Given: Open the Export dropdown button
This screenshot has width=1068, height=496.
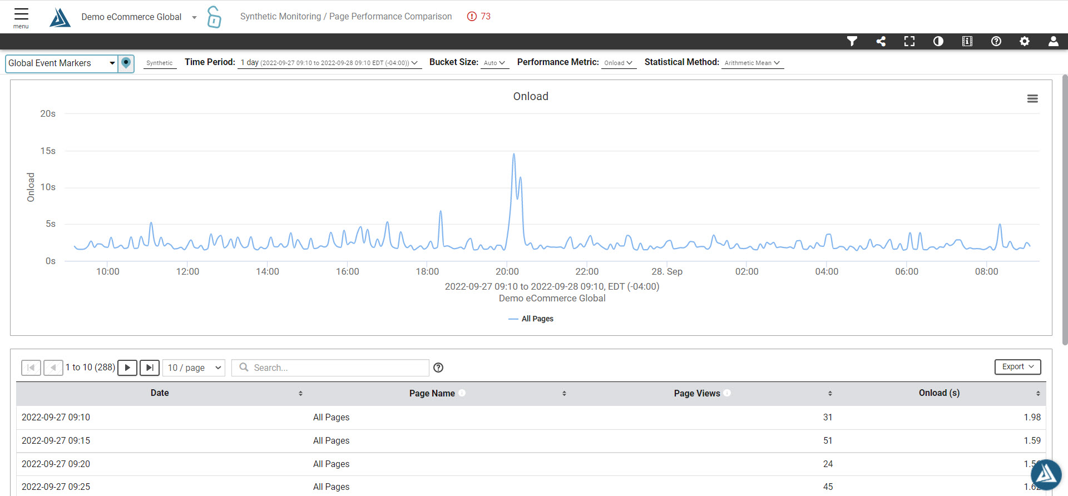Looking at the screenshot, I should 1017,367.
